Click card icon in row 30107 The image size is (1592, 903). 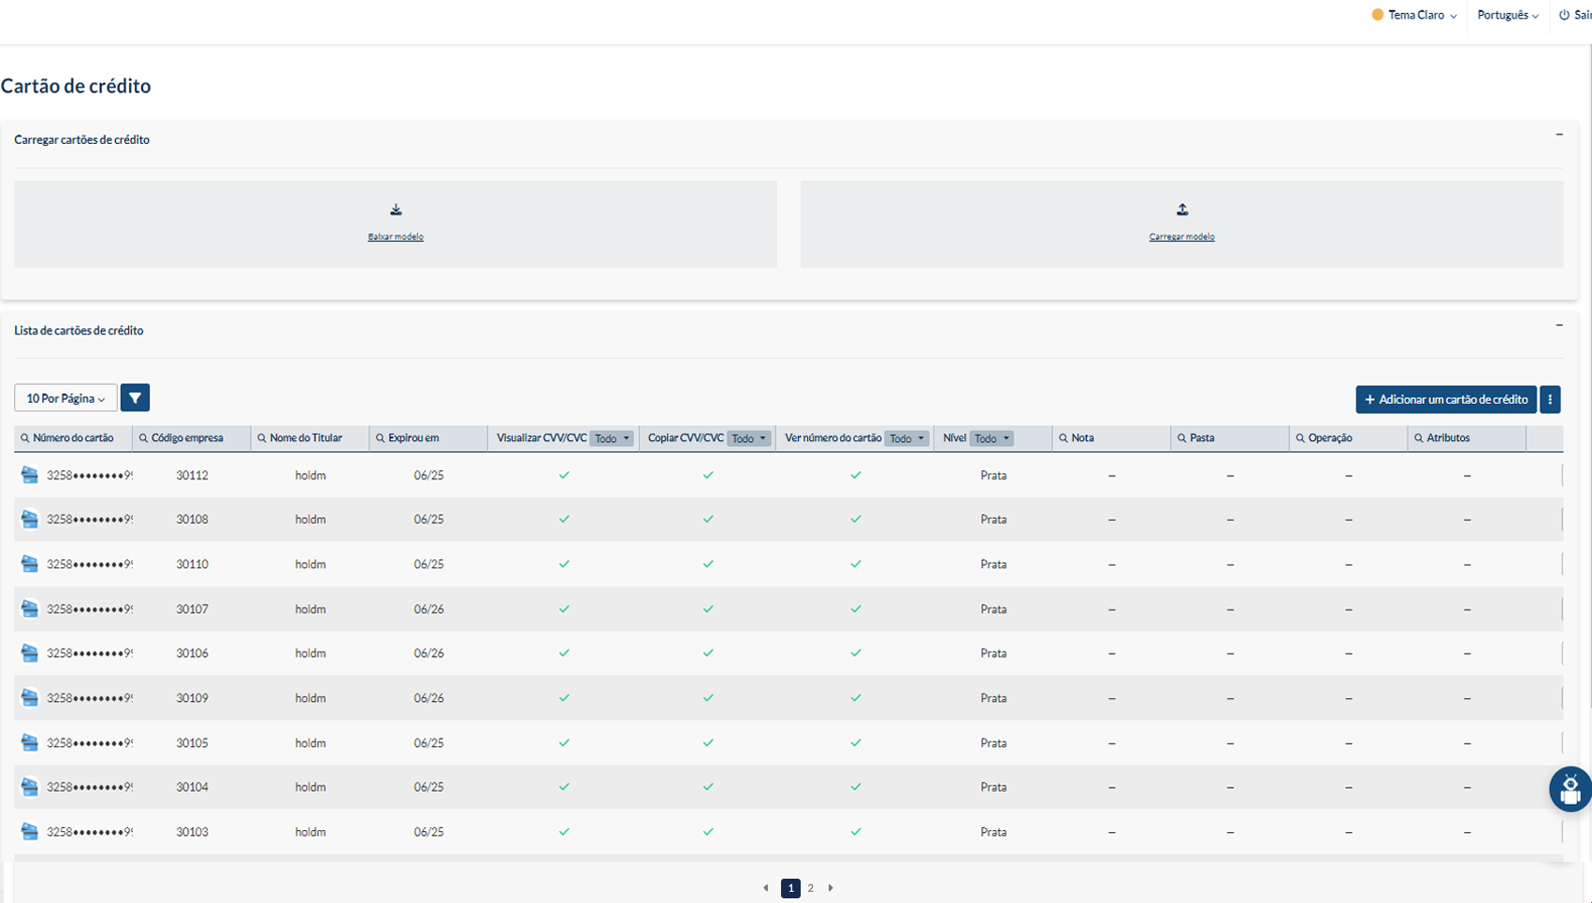(x=30, y=609)
